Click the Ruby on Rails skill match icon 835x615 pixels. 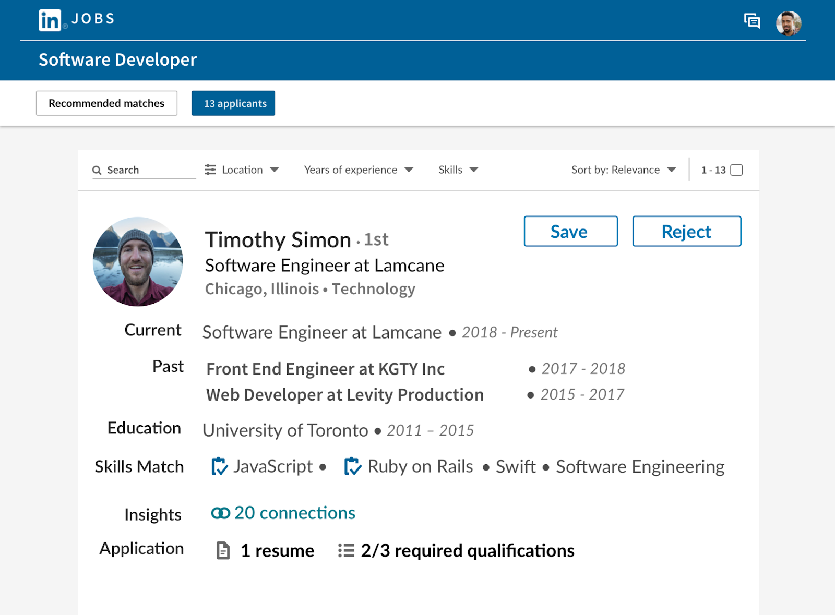pyautogui.click(x=353, y=466)
